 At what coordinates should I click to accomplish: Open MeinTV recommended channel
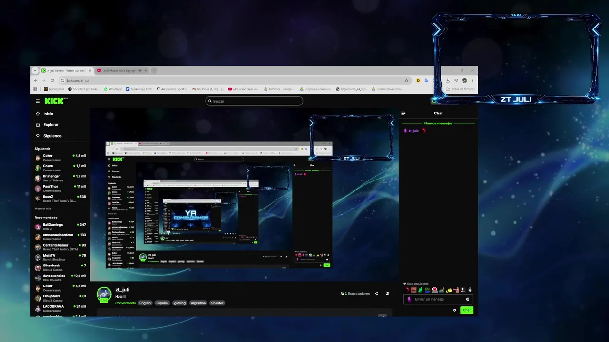[x=60, y=257]
